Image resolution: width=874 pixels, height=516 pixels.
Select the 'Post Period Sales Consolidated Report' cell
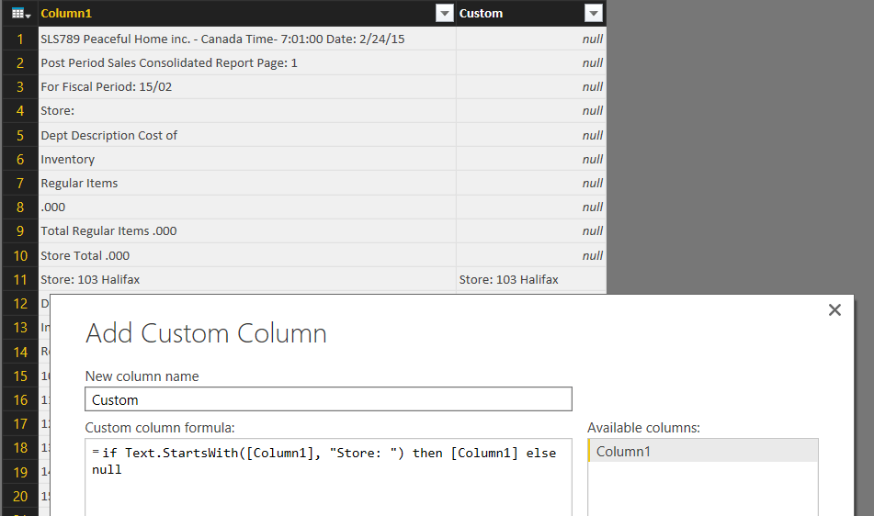tap(246, 62)
